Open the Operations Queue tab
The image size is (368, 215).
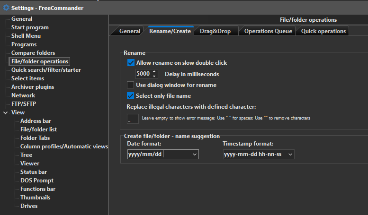click(x=268, y=31)
